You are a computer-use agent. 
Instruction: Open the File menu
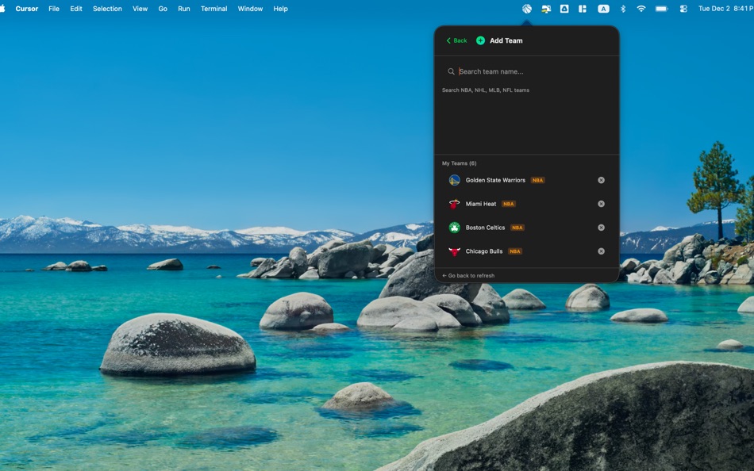[54, 9]
